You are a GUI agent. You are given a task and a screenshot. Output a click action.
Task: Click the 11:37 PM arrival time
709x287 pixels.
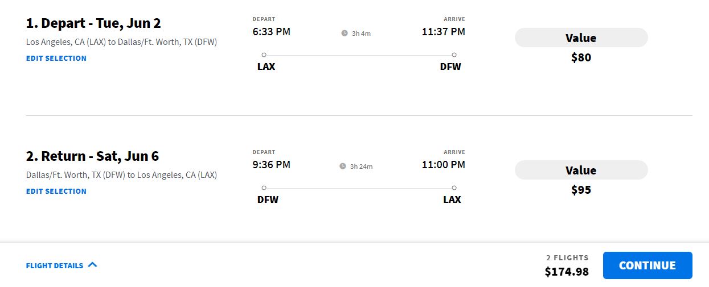(x=443, y=32)
